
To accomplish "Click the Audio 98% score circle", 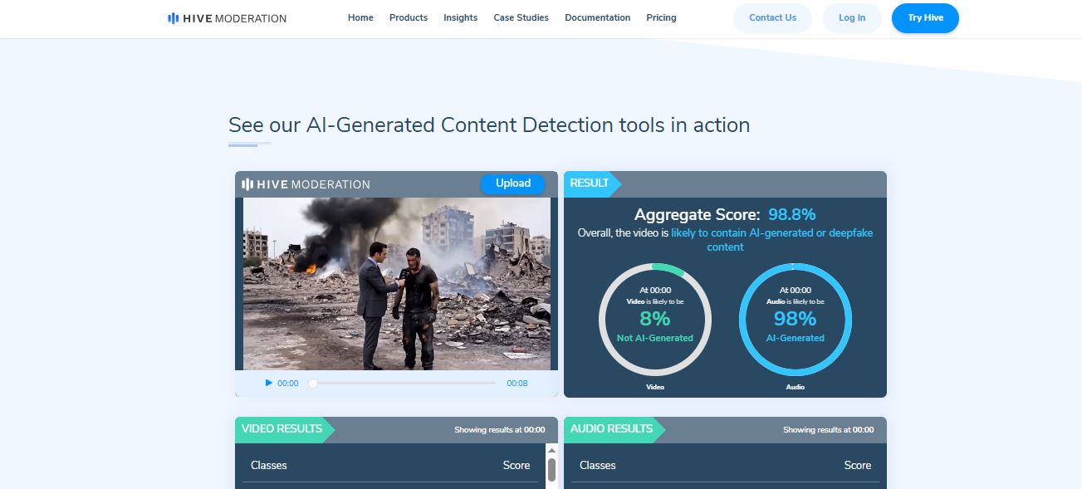I will (x=796, y=319).
